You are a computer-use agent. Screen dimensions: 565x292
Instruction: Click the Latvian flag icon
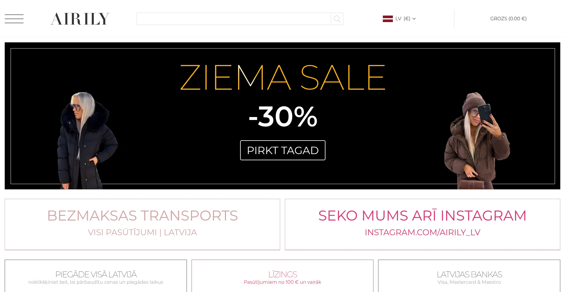coord(388,19)
